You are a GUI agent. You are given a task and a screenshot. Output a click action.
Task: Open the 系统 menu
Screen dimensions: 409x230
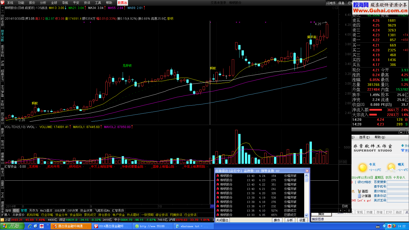(10, 3)
